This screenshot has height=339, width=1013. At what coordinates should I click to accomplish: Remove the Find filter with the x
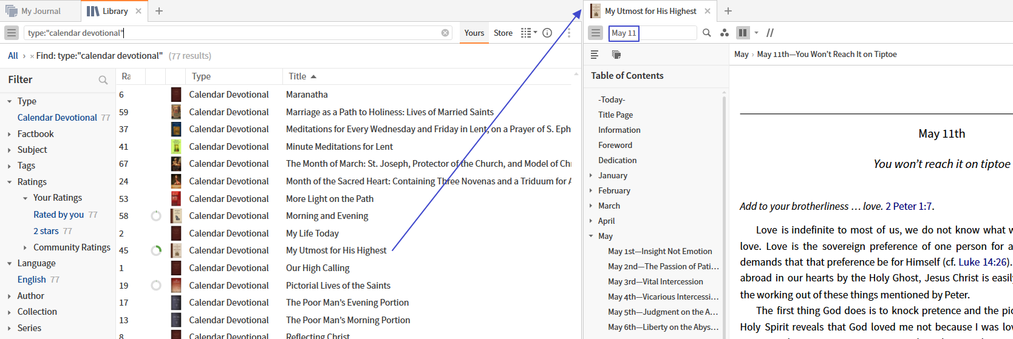point(32,56)
